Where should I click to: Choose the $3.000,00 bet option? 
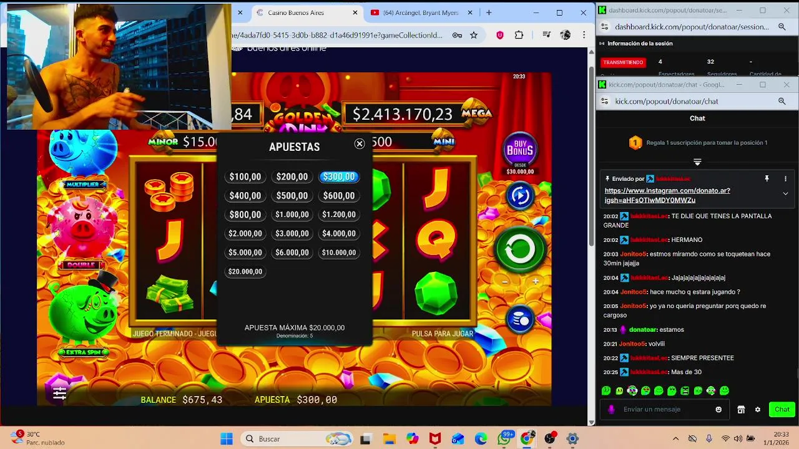[x=292, y=234]
